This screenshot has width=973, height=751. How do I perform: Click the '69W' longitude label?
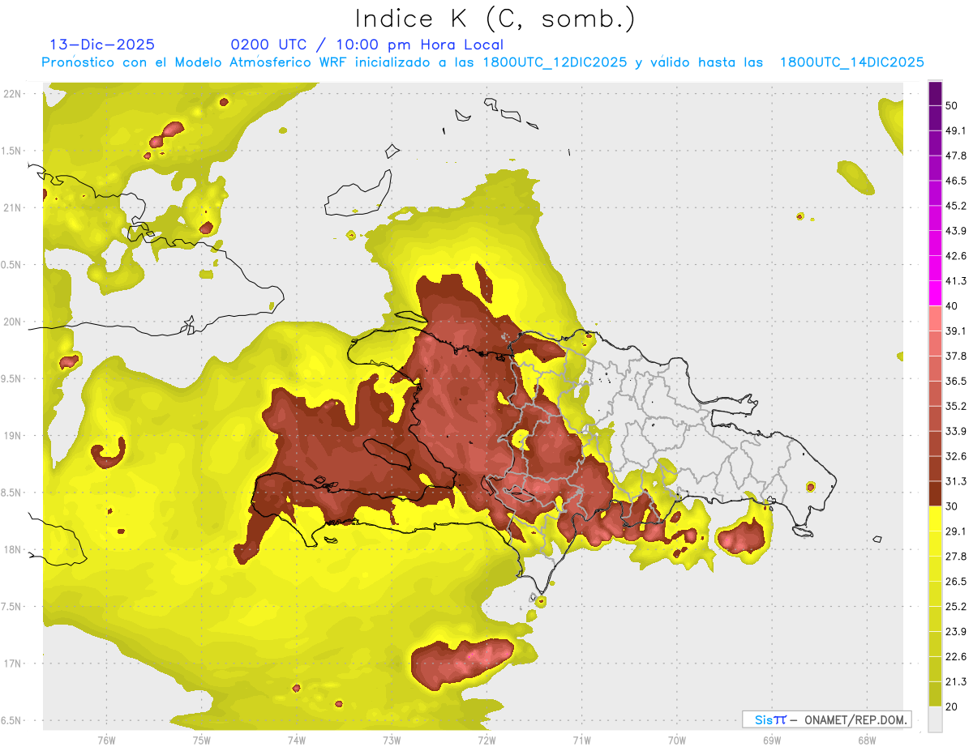(772, 740)
